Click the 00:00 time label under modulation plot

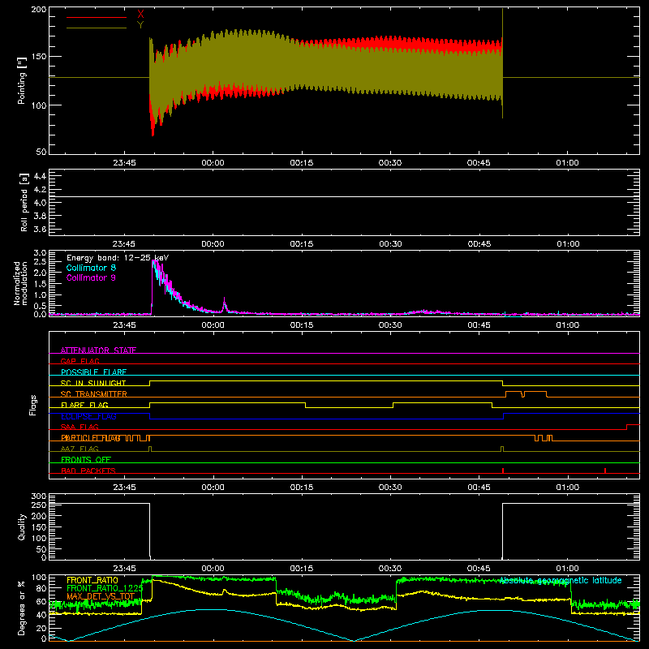[x=213, y=325]
